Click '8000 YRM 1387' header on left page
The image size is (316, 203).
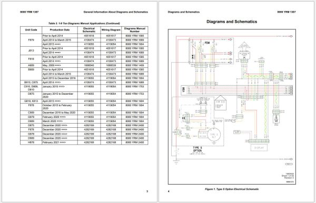coord(29,12)
